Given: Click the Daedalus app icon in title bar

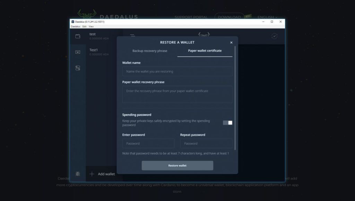Looking at the screenshot, I should tap(73, 22).
